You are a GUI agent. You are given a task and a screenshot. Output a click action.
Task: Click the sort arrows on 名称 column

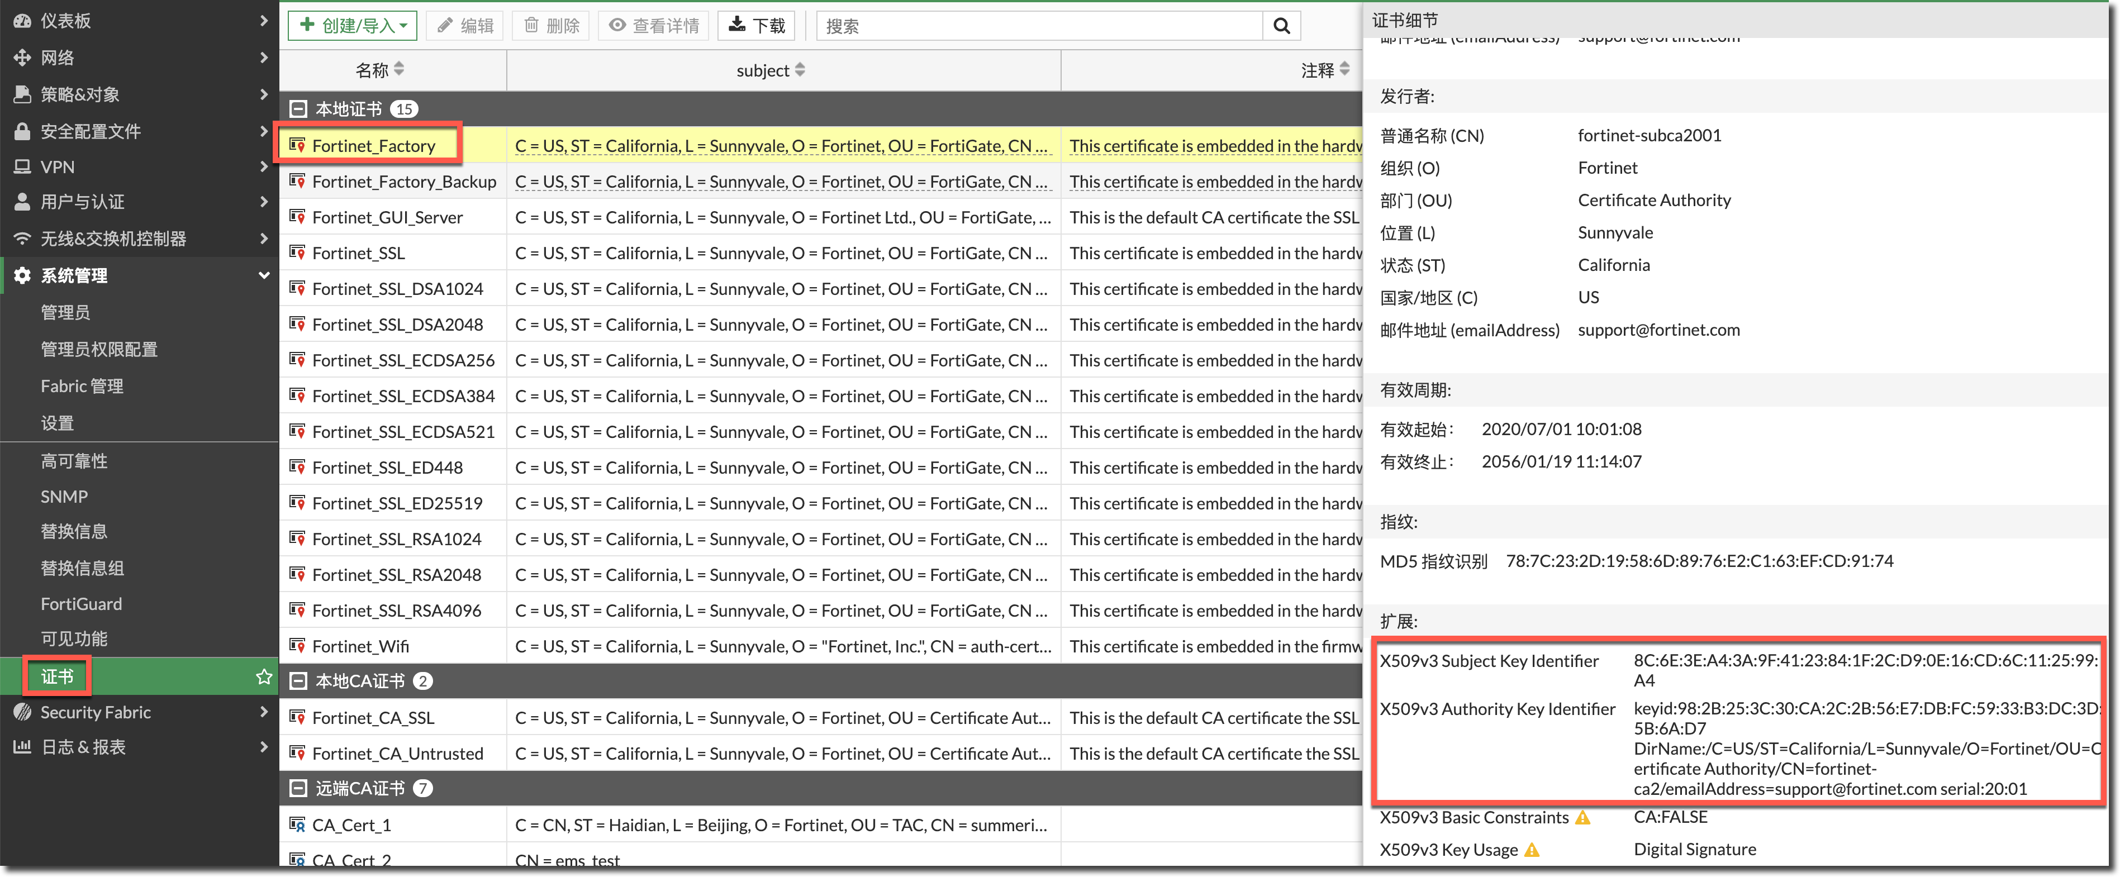[399, 69]
